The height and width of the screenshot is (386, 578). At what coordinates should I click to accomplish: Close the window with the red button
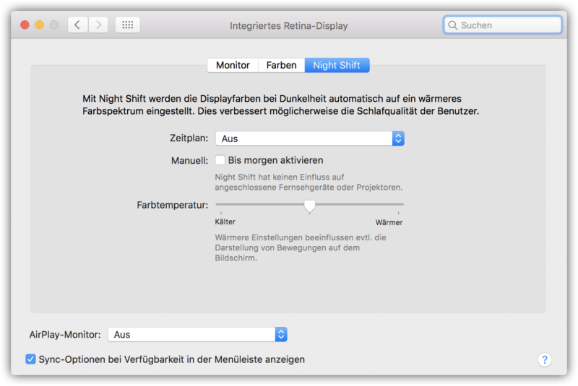click(x=25, y=25)
